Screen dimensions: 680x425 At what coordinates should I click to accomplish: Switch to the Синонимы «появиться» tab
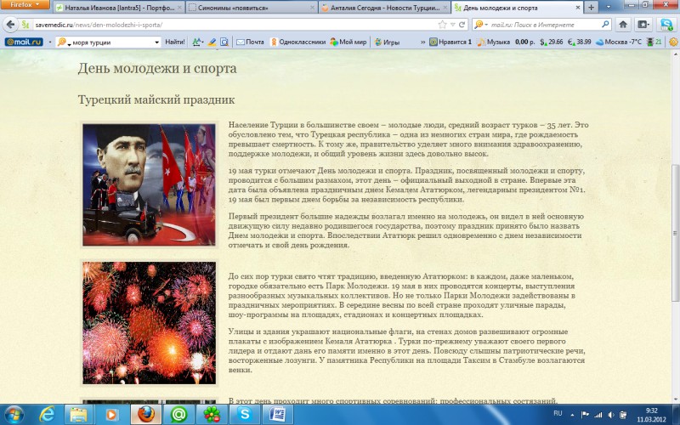(252, 8)
